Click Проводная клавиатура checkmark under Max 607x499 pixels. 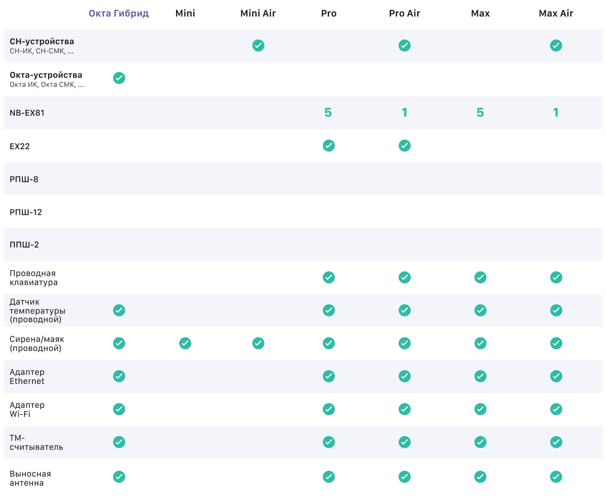point(480,277)
